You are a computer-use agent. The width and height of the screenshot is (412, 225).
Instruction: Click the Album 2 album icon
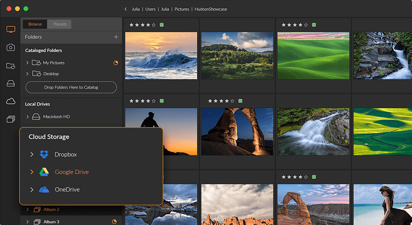coord(37,210)
